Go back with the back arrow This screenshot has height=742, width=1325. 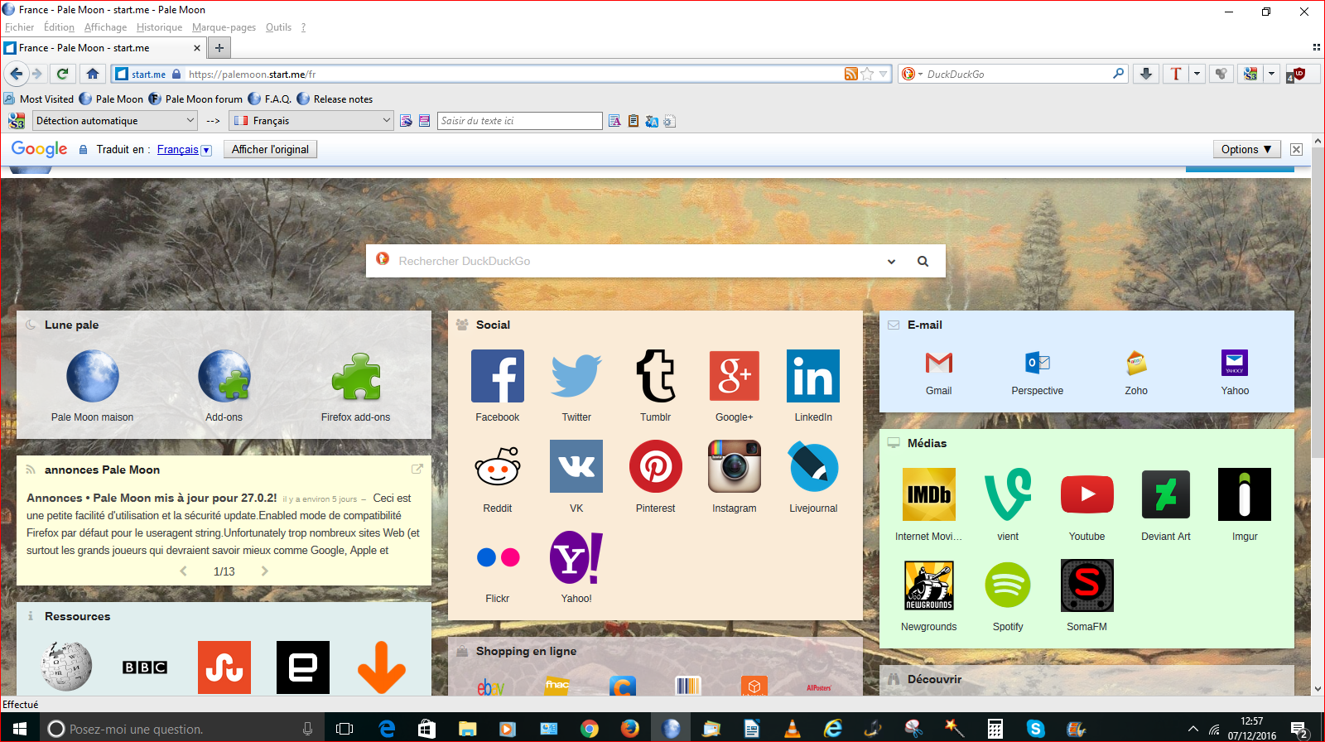pyautogui.click(x=16, y=74)
